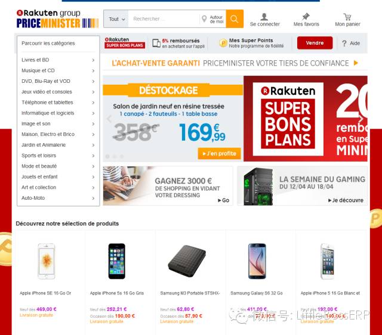Click into the Rechercher search field
Viewport: 382px width, 335px height.
pos(164,18)
